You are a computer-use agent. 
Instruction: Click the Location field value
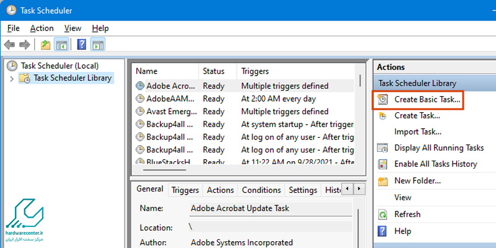270,227
